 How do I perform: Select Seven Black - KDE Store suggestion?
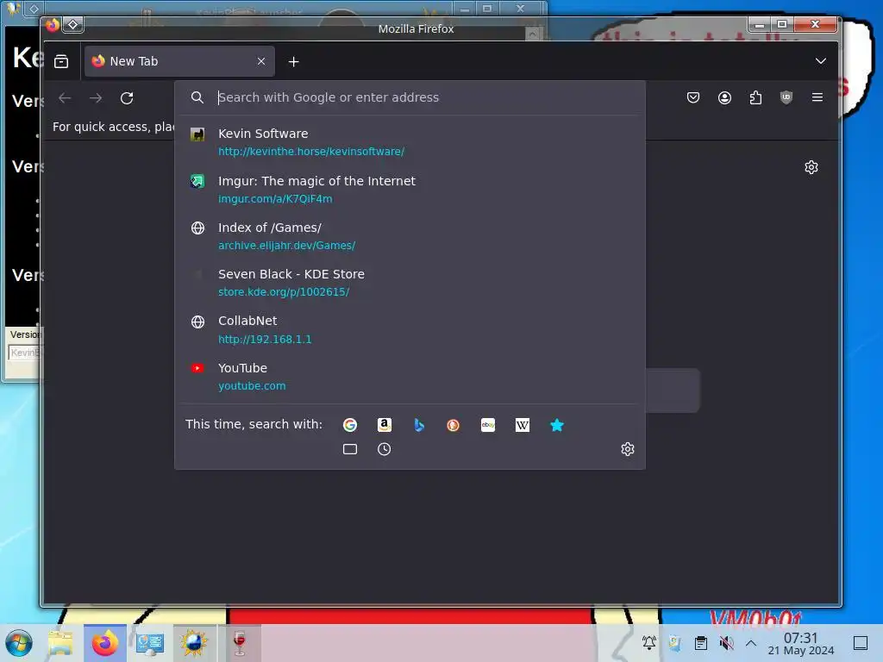(410, 283)
